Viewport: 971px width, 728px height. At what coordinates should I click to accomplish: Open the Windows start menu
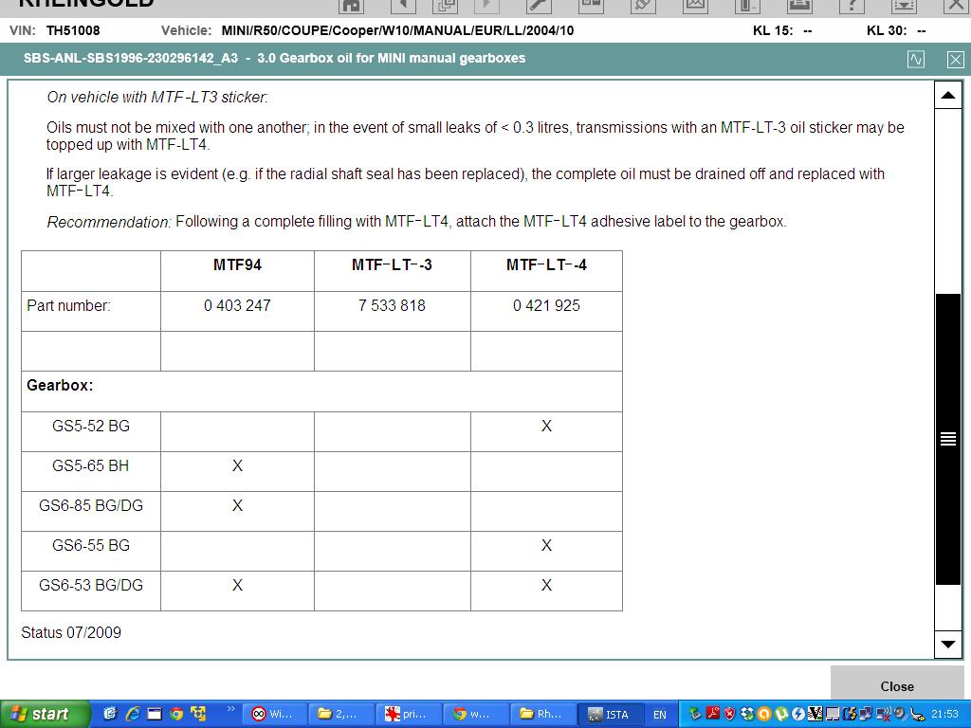coord(46,714)
